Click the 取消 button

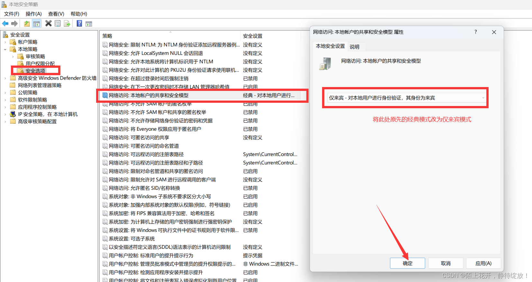pyautogui.click(x=446, y=263)
